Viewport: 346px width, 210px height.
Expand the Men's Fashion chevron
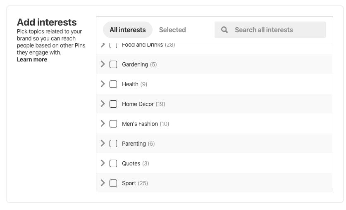[103, 123]
